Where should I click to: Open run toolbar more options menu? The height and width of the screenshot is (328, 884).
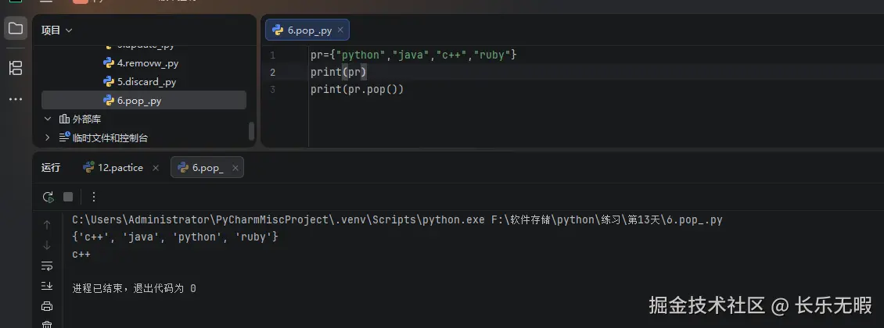tap(94, 197)
